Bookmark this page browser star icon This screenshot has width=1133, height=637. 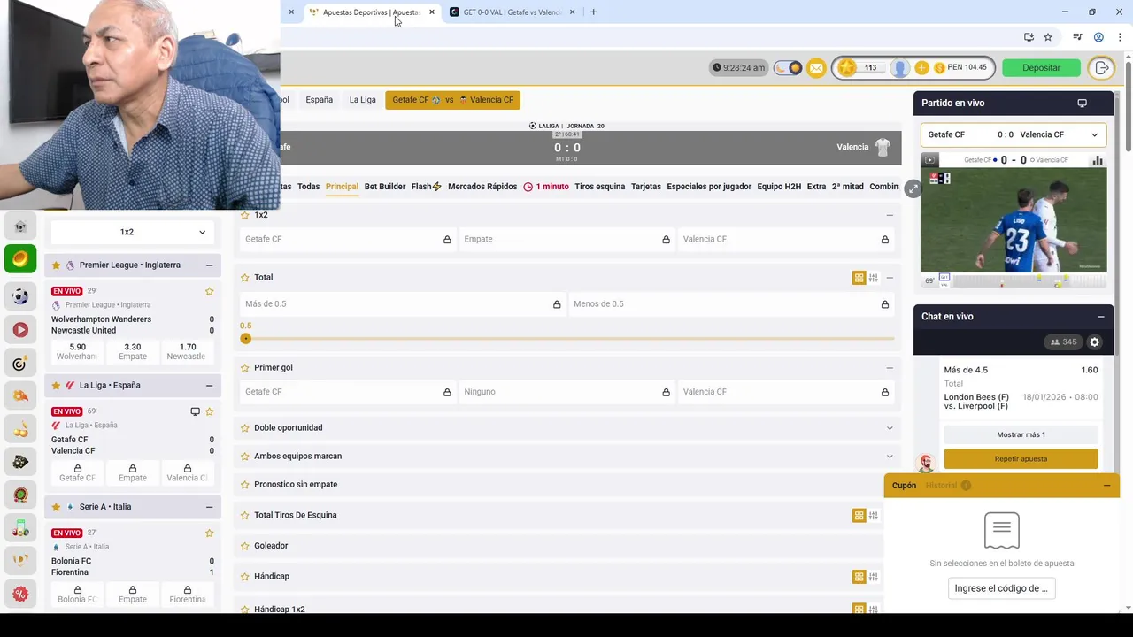(1048, 37)
